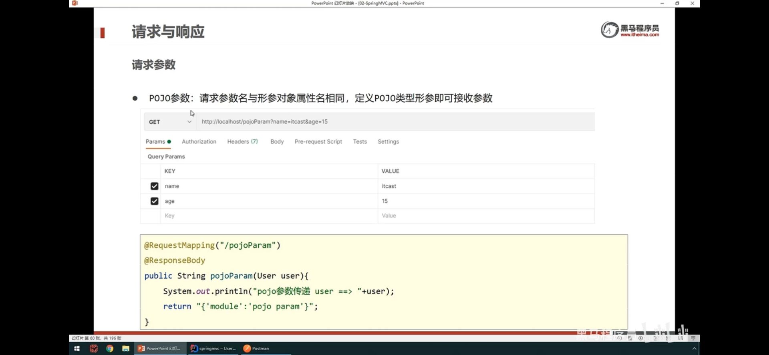Click the '15' value cell

(x=486, y=201)
